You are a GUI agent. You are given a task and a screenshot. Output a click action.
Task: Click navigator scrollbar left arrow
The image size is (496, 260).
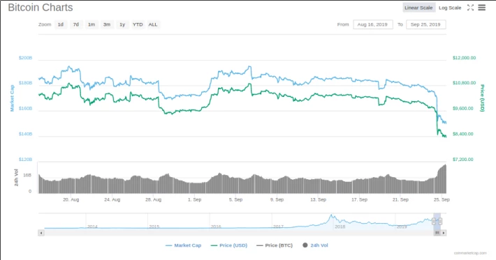coord(41,233)
